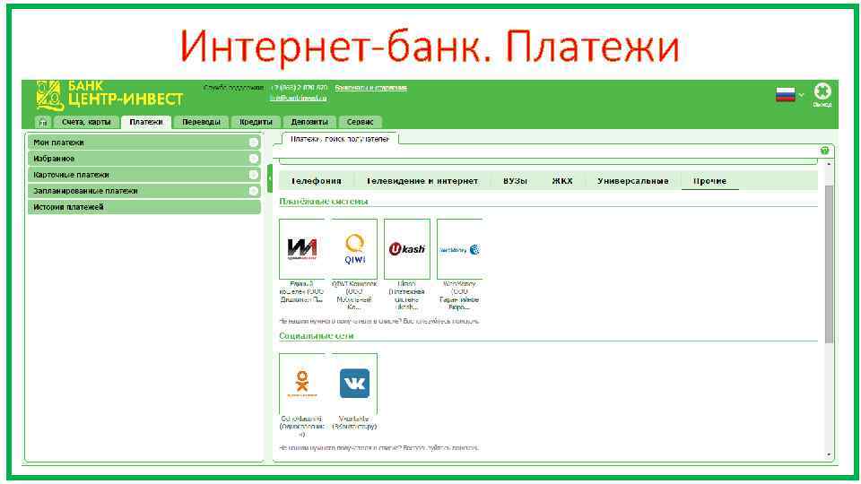The width and height of the screenshot is (861, 484).
Task: Switch to Платежи tab
Action: (146, 122)
